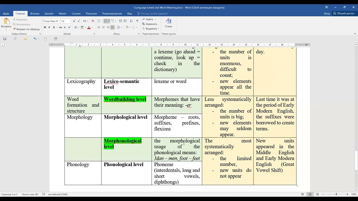This screenshot has width=358, height=201.
Task: Open the Styles (Стили) gallery
Action: [168, 23]
